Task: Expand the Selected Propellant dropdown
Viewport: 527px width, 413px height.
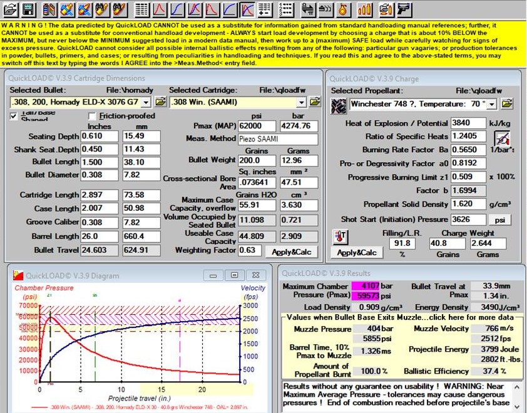Action: coord(491,104)
